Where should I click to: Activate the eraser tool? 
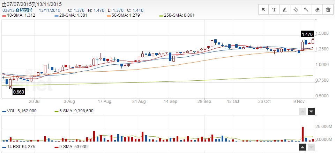tap(318, 9)
